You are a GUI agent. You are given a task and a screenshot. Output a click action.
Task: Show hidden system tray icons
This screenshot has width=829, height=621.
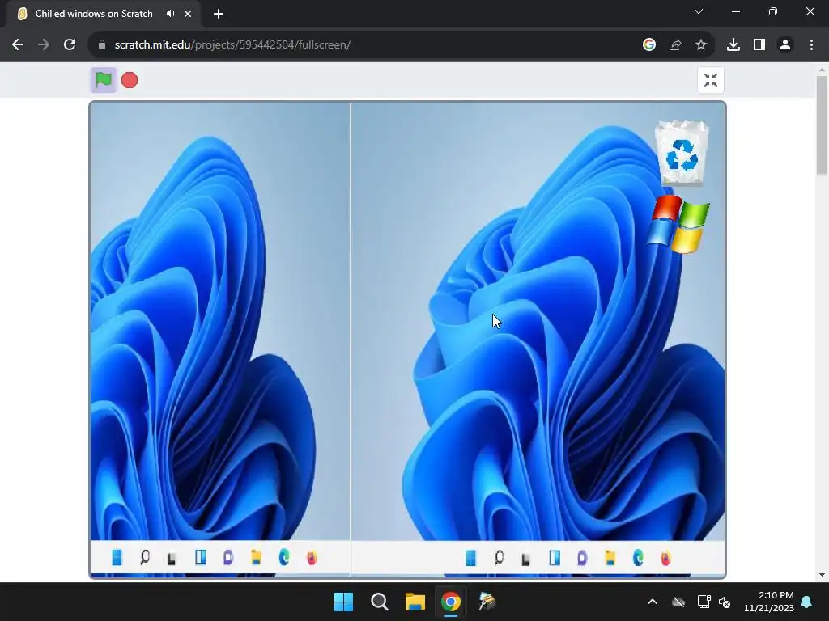pyautogui.click(x=653, y=602)
